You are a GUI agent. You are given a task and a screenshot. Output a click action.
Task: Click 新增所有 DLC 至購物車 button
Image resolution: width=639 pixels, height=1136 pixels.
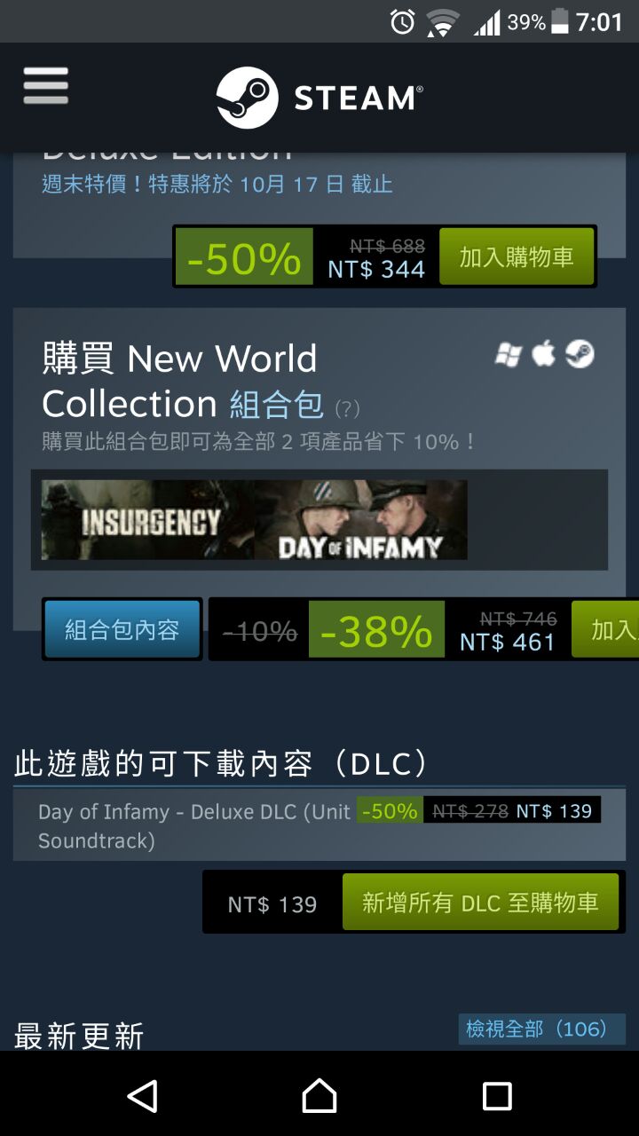480,903
